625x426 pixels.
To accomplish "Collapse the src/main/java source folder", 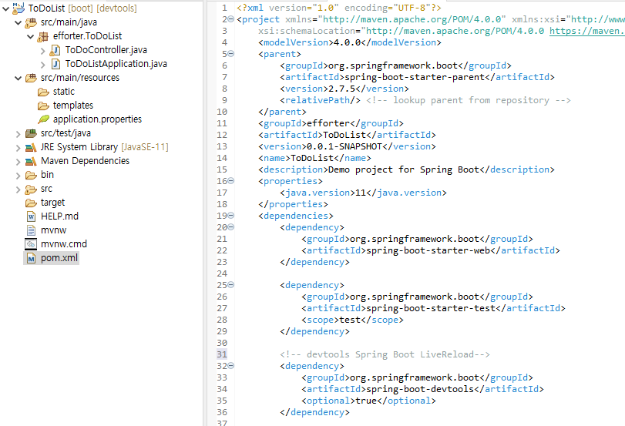I will tap(18, 22).
